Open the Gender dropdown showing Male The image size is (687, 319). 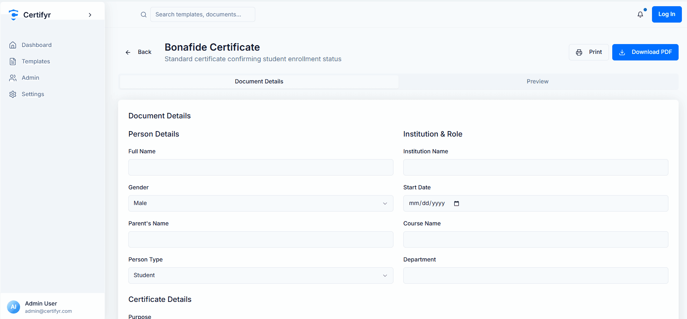click(x=261, y=204)
